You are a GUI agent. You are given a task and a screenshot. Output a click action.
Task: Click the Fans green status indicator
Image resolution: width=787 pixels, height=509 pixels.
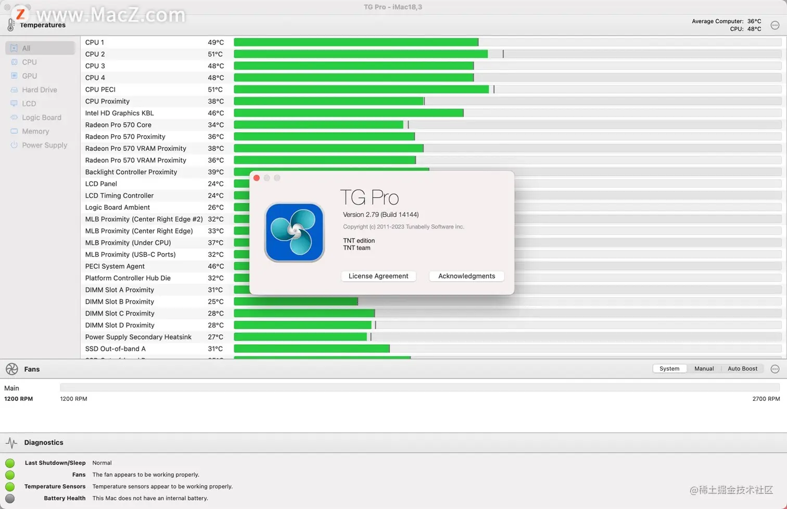tap(10, 475)
